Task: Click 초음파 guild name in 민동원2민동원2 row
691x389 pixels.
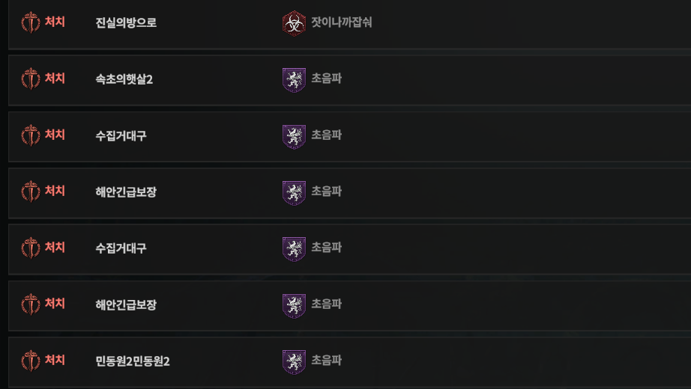Action: point(327,361)
